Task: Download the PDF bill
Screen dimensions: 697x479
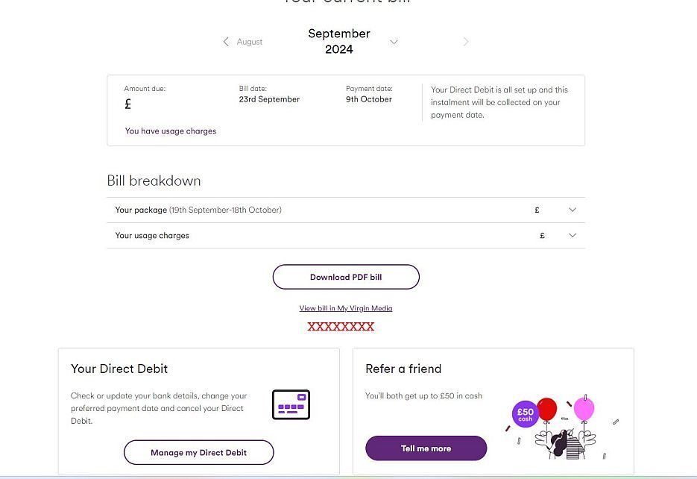Action: pyautogui.click(x=346, y=277)
